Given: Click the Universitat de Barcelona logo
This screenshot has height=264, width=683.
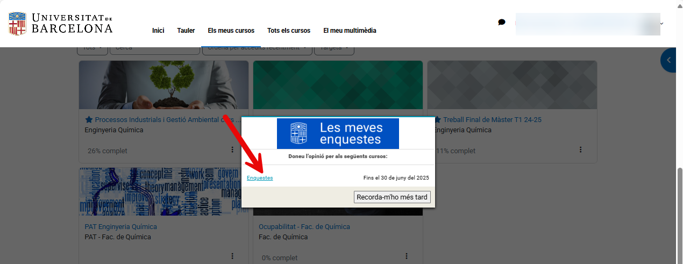Looking at the screenshot, I should tap(61, 24).
